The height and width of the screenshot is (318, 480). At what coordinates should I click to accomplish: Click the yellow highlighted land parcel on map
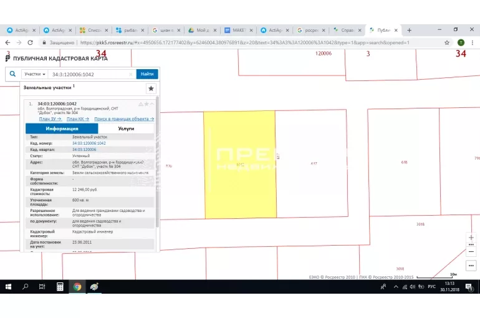click(240, 165)
